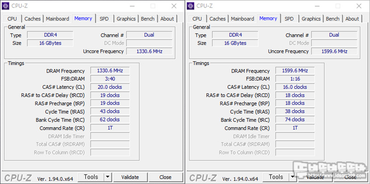Screen dimensions: 370x184
Task: Click empty Total CAS# field in left window
Action: [x=110, y=144]
